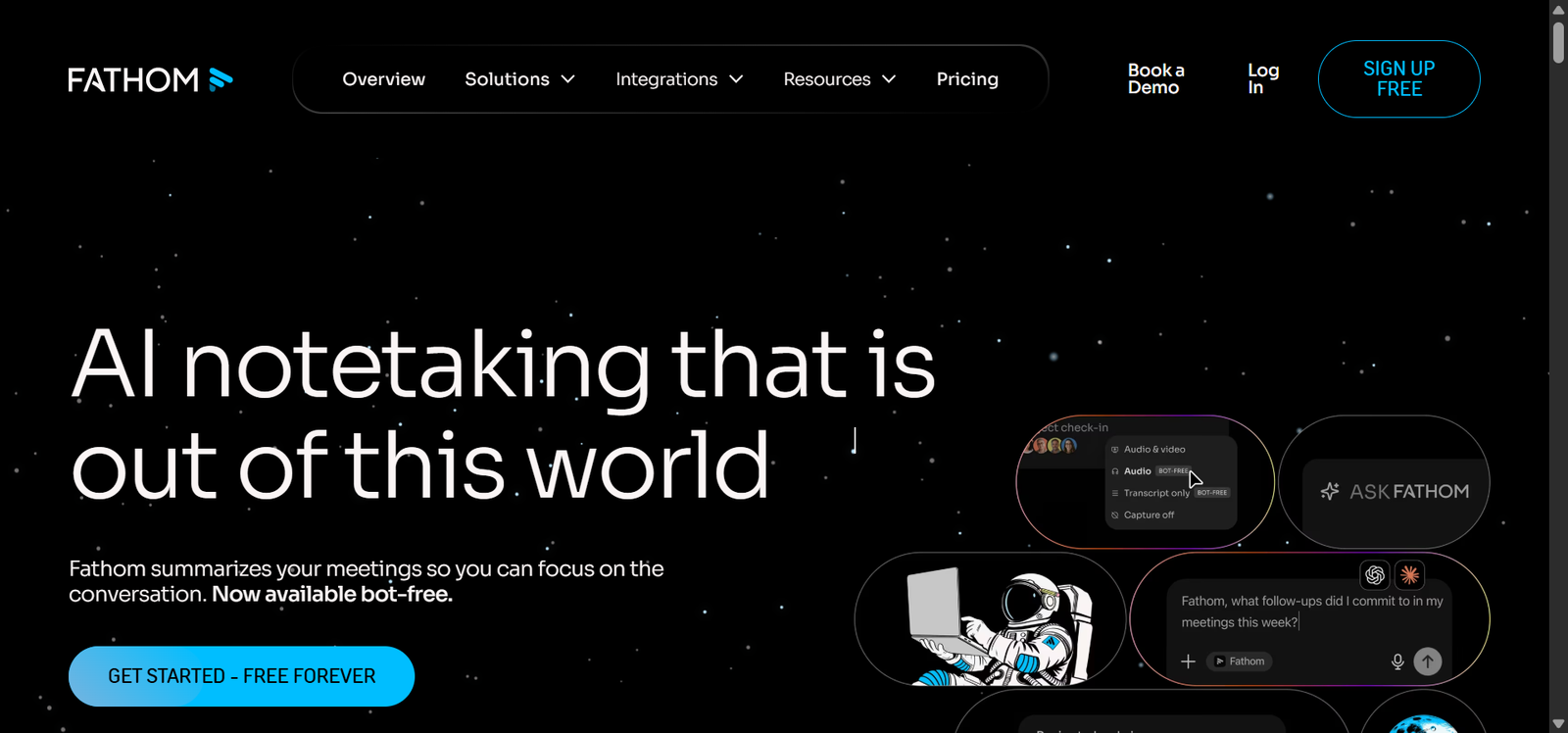
Task: Click the orange Claude starburst icon
Action: point(1409,575)
